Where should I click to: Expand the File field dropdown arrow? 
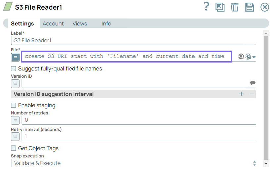coord(254,57)
